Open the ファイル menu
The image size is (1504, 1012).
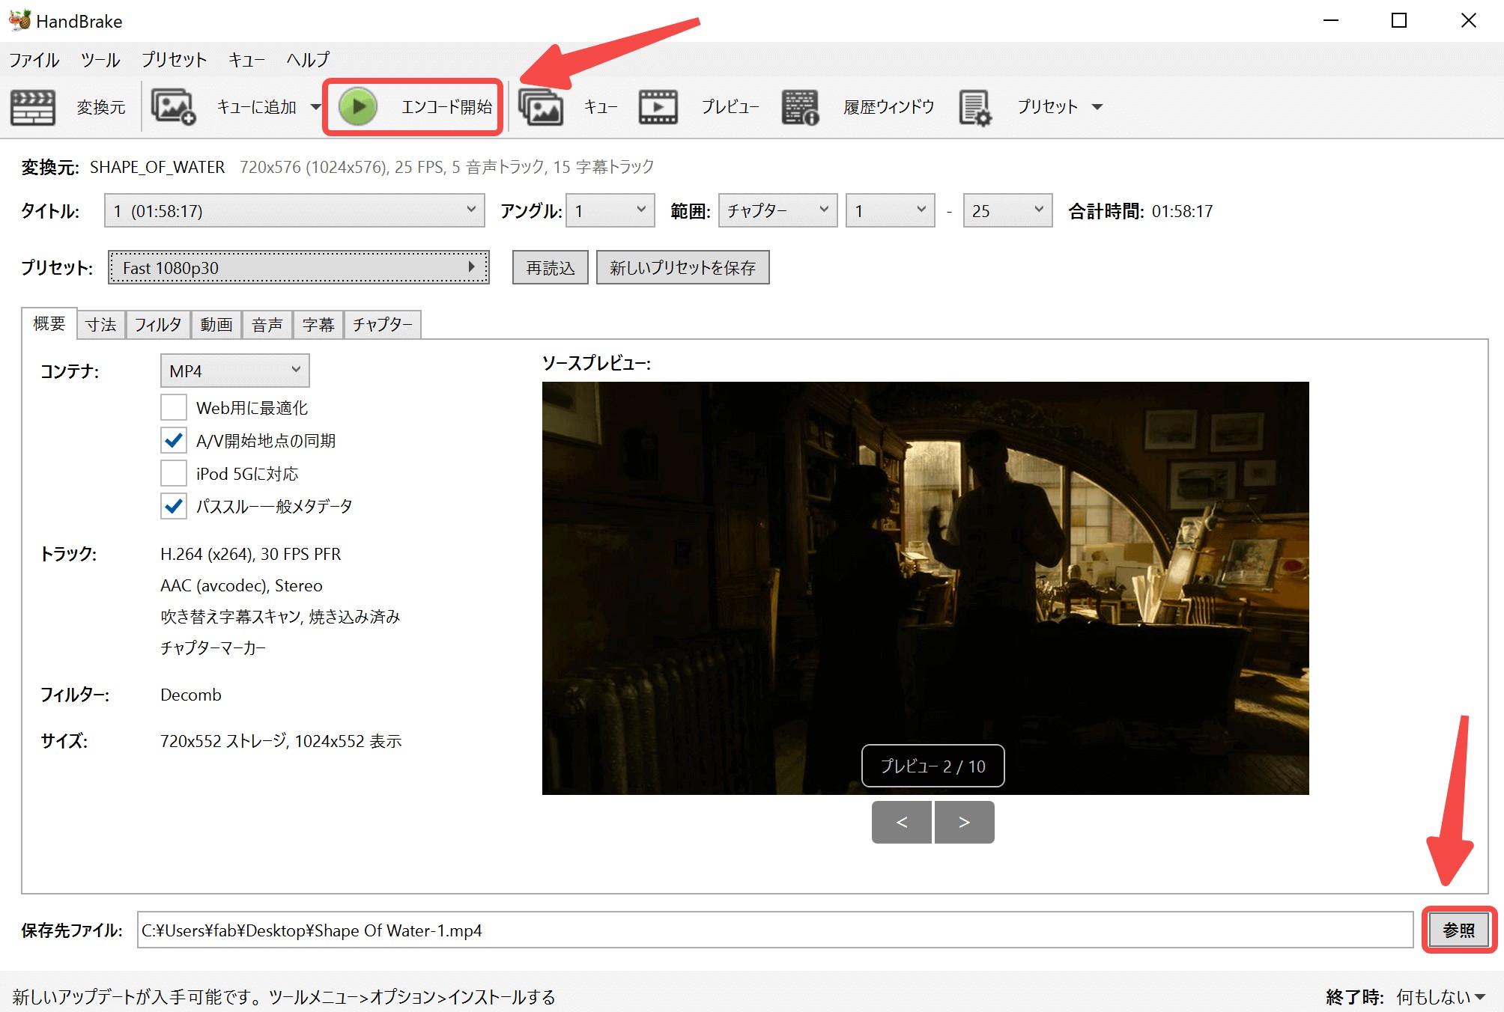click(34, 59)
